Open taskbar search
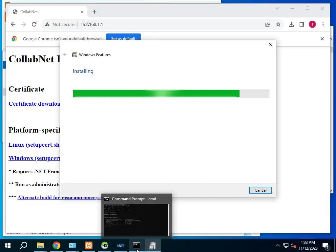This screenshot has width=336, height=252. (x=24, y=245)
